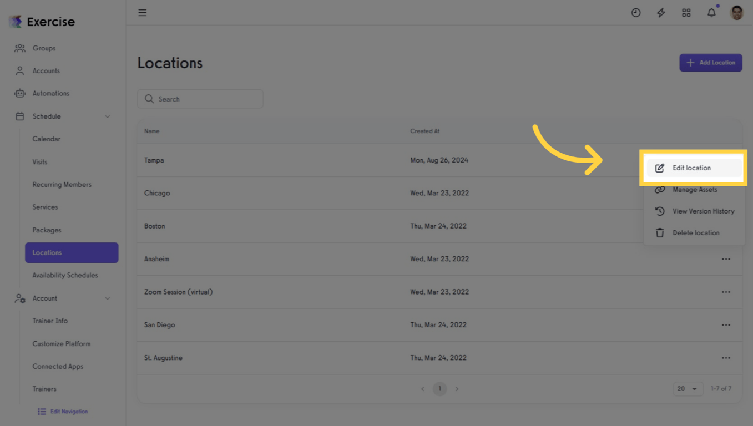
Task: Click the search magnifier icon
Action: [x=149, y=99]
